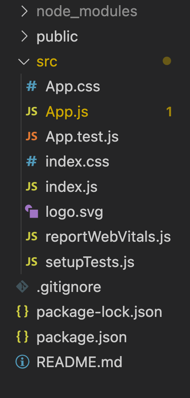Screen dimensions: 190x398
Task: Click the problem count badge on App.js
Action: pos(169,112)
